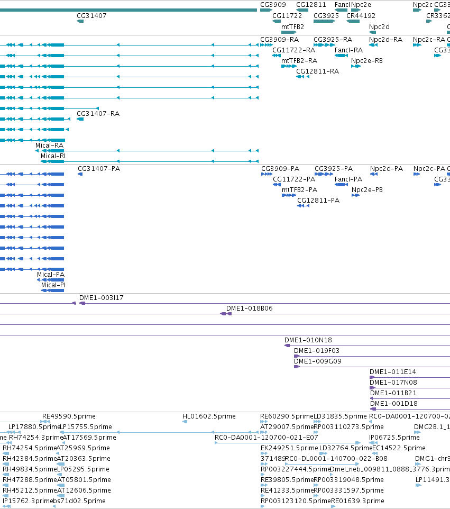Select the CG11722-PA protein label
450x509 pixels.
293,179
